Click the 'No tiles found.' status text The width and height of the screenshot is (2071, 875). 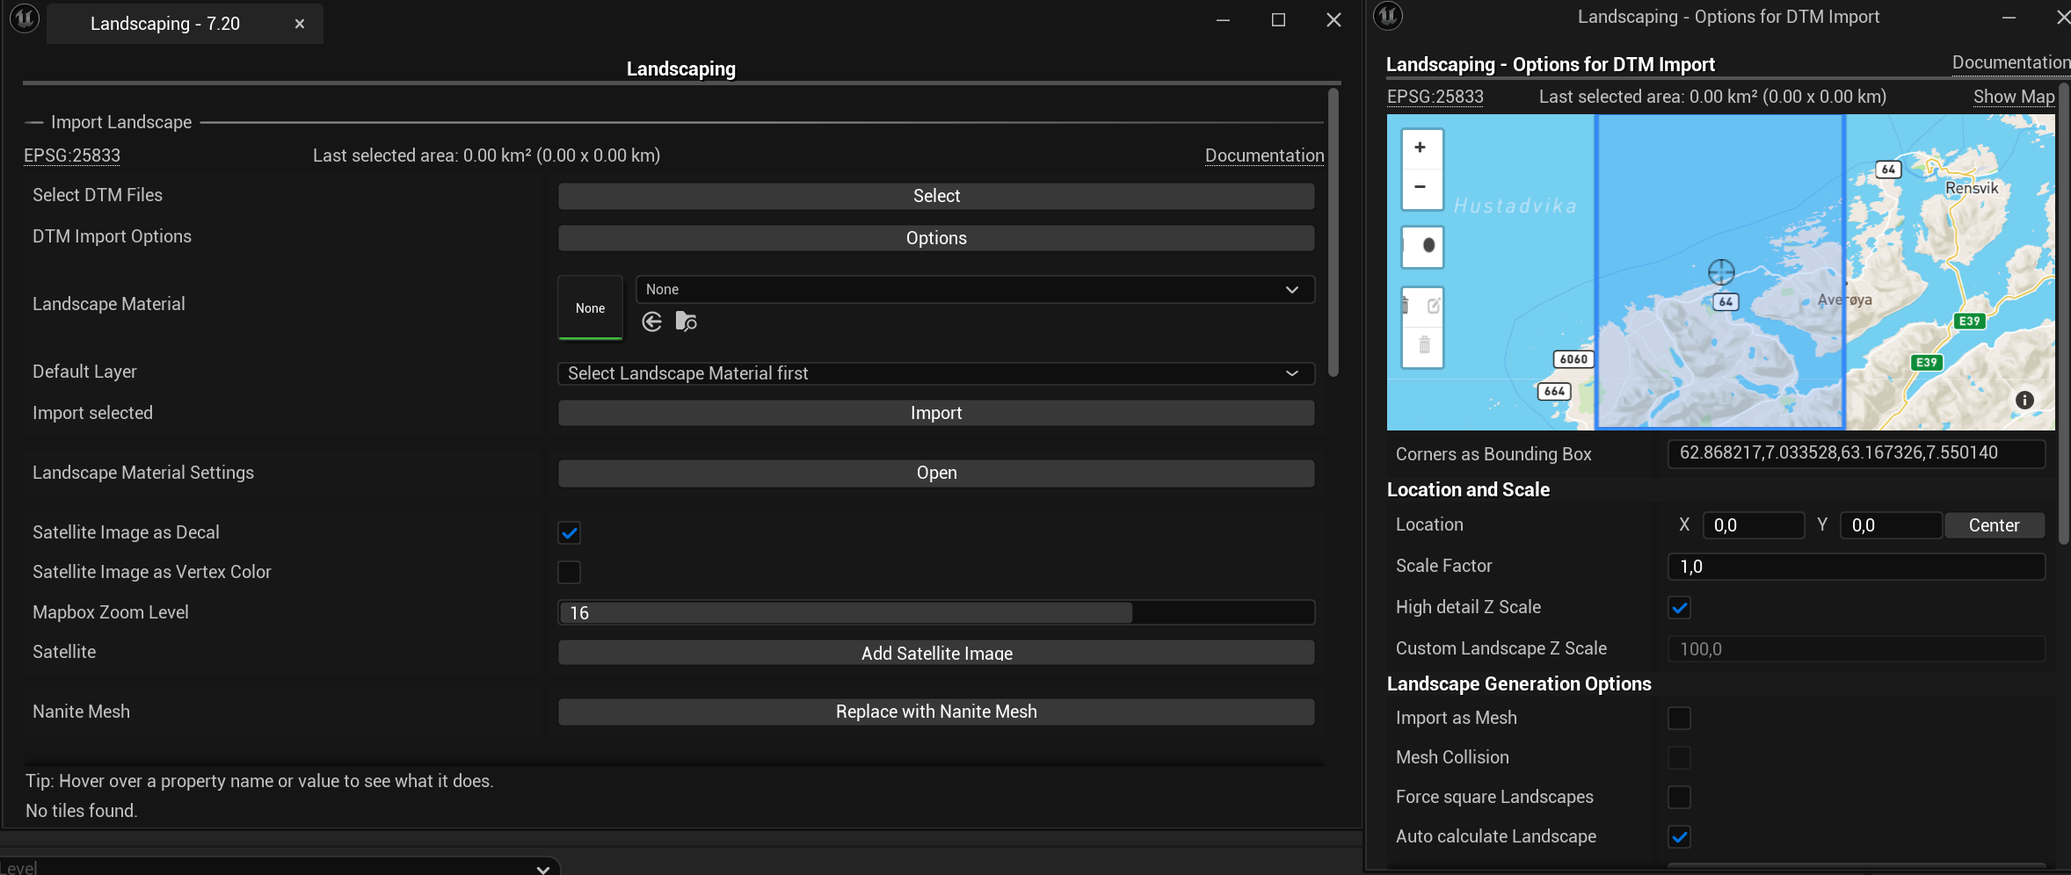click(81, 811)
